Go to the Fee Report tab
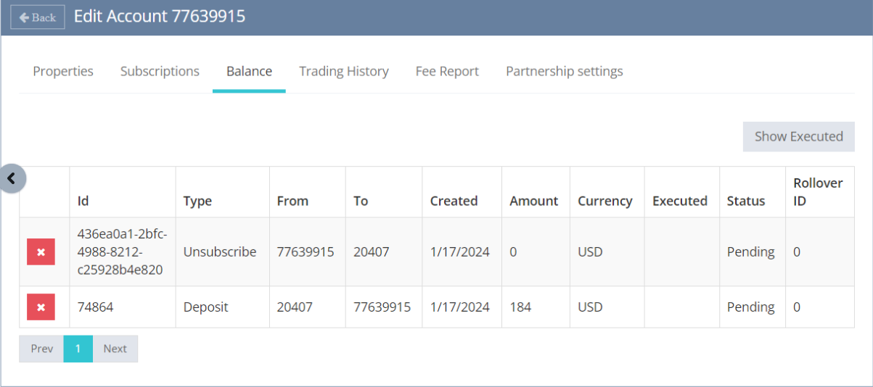The height and width of the screenshot is (387, 873). 447,71
